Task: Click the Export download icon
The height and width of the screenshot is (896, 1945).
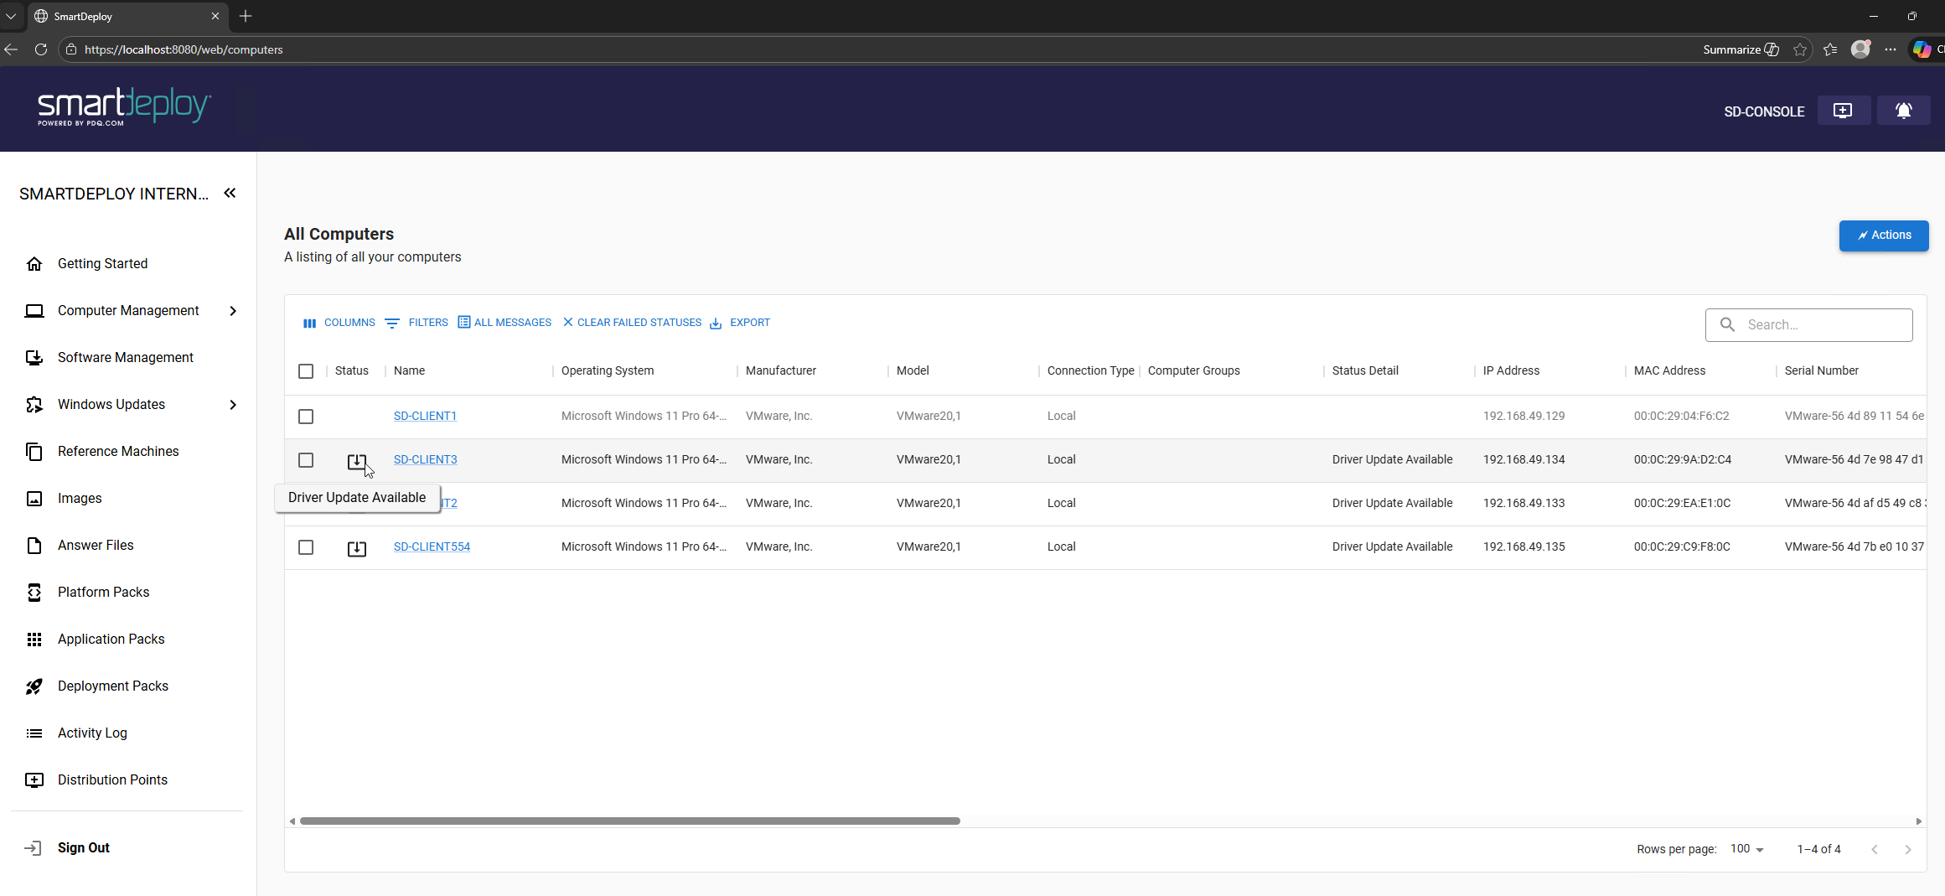Action: (716, 324)
